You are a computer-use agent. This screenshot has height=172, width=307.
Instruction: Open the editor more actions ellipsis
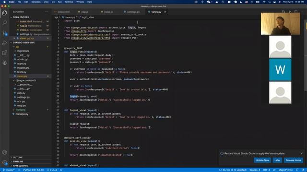(302, 12)
